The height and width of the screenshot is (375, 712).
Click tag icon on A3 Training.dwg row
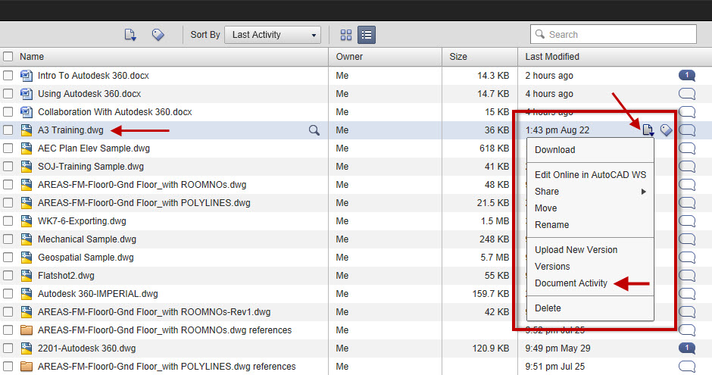(666, 130)
